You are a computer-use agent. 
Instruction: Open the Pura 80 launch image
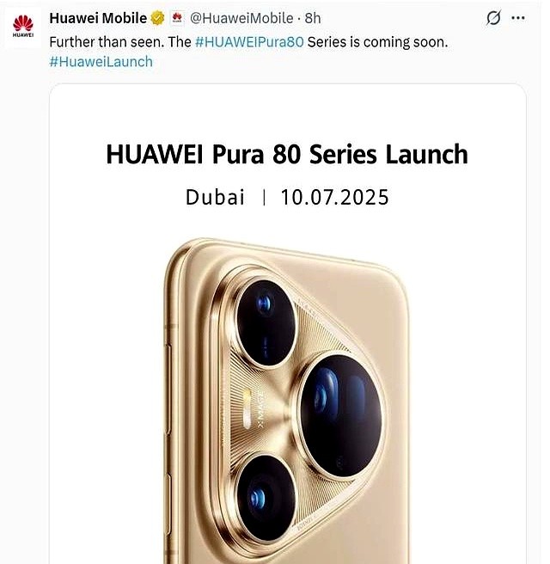click(x=288, y=324)
